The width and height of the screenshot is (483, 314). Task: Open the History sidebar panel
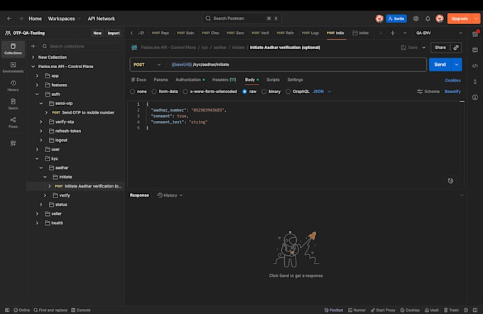pos(13,86)
